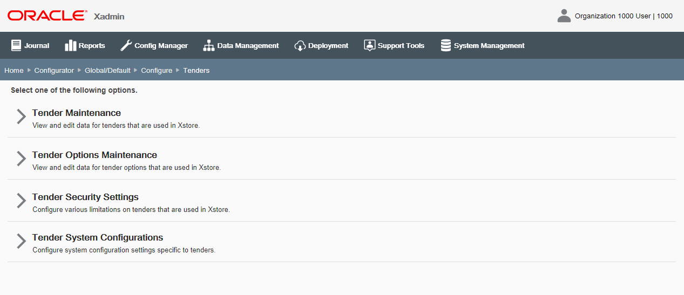This screenshot has height=295, width=684.
Task: Expand Tender Options Maintenance chevron arrow
Action: 21,159
